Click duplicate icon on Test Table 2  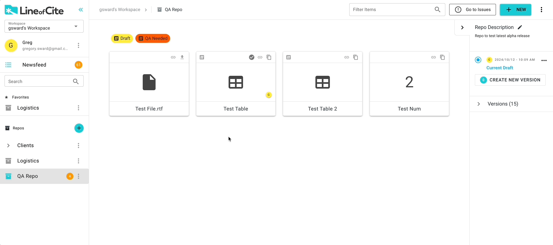[x=356, y=57]
